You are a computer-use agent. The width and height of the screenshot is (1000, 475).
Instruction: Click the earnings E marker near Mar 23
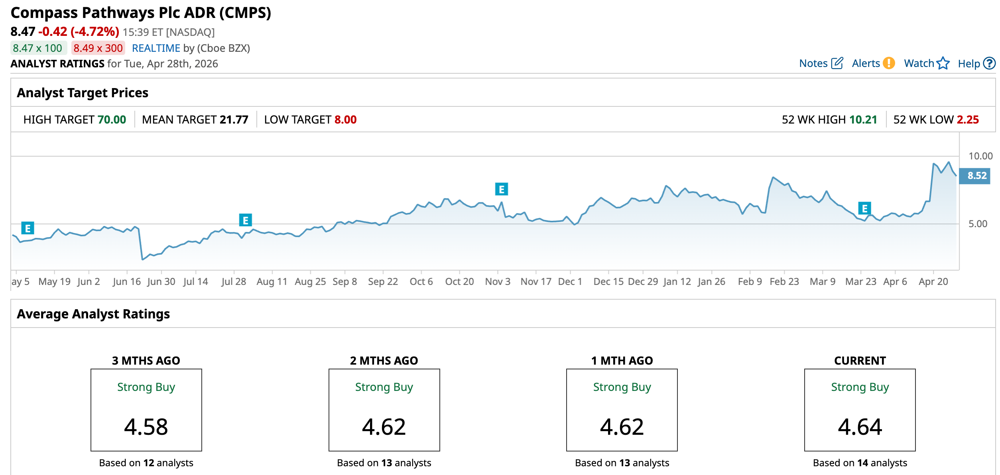click(x=864, y=208)
